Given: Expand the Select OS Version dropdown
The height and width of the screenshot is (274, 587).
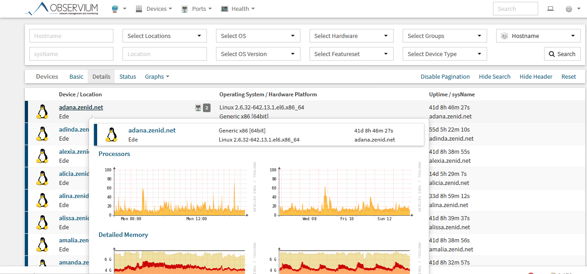Looking at the screenshot, I should click(x=258, y=54).
